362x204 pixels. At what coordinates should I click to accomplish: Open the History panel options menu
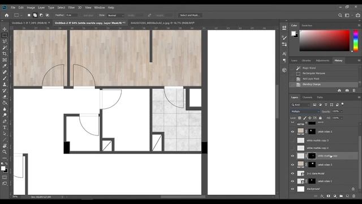coord(359,61)
